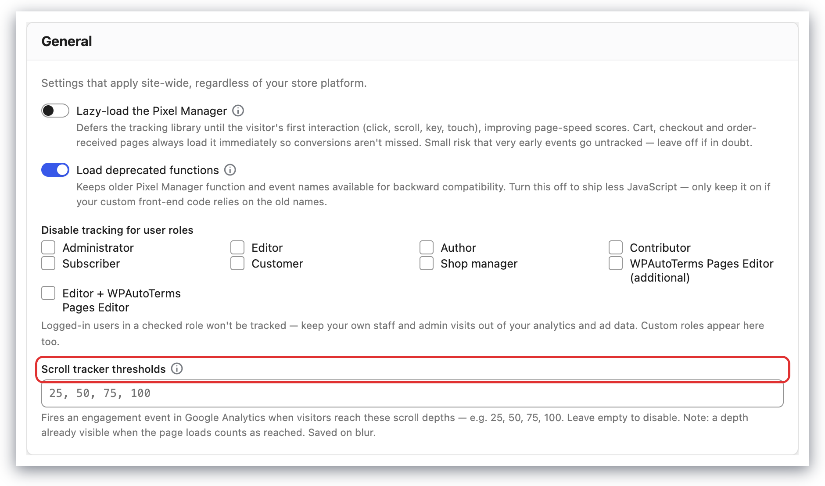Click the Administrator label text
This screenshot has width=825, height=486.
(x=98, y=248)
